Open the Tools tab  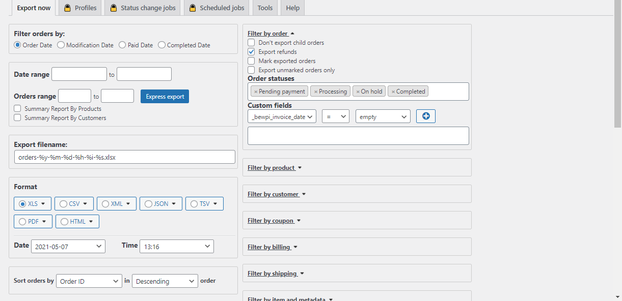(265, 8)
